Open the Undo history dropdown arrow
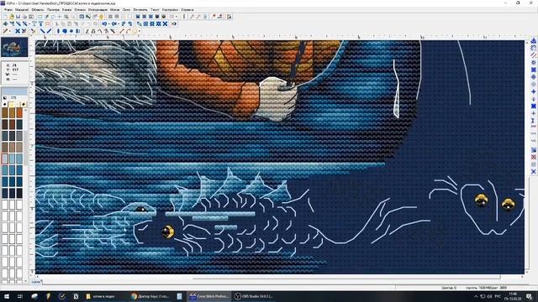The height and width of the screenshot is (302, 538). (109, 23)
